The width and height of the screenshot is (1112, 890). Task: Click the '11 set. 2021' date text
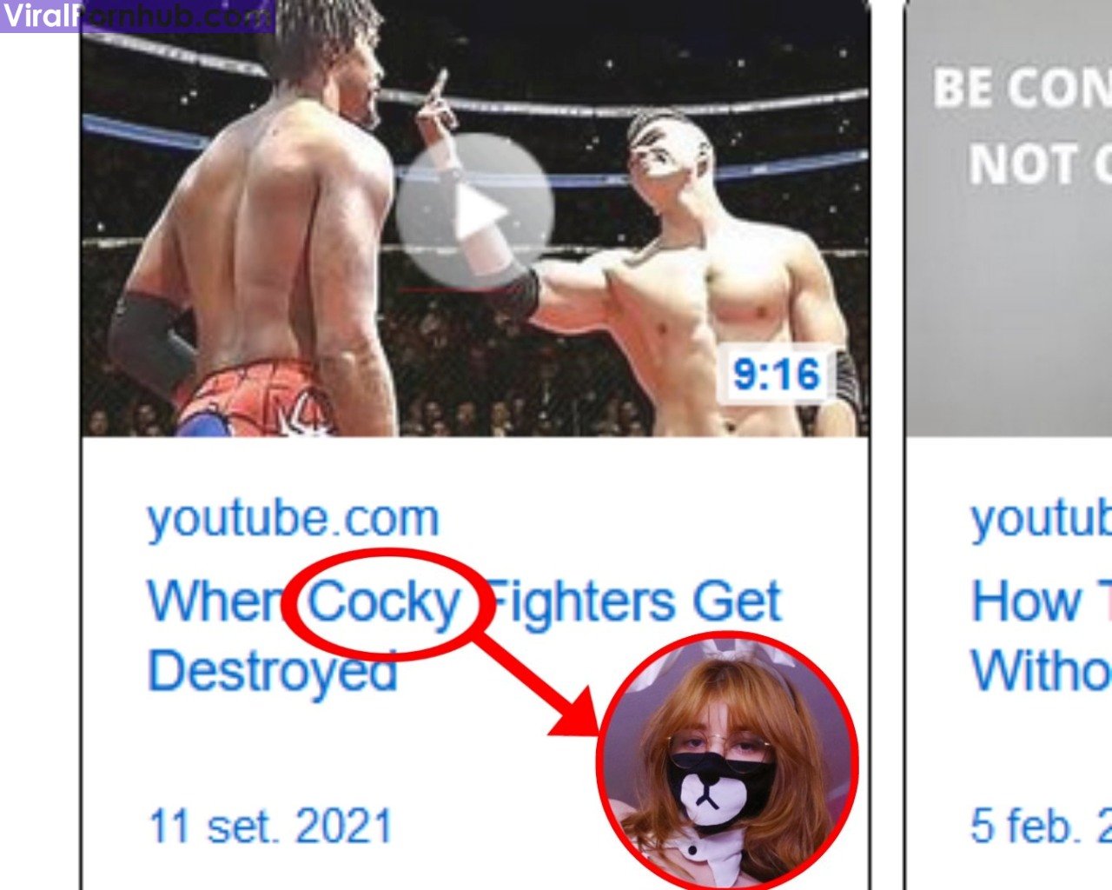pos(271,826)
